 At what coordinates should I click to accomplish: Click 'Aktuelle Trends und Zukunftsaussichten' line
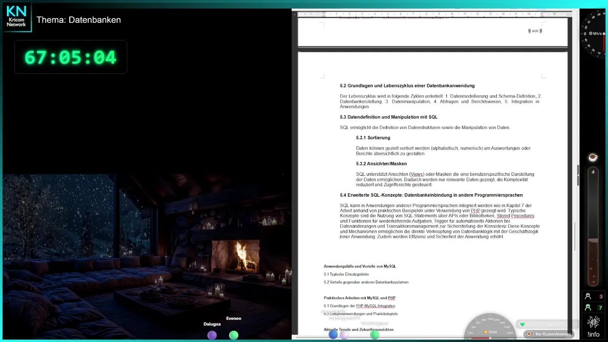tap(359, 330)
